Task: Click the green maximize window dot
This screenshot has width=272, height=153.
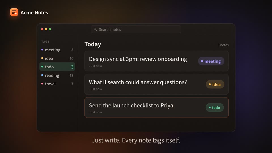Action: click(50, 29)
